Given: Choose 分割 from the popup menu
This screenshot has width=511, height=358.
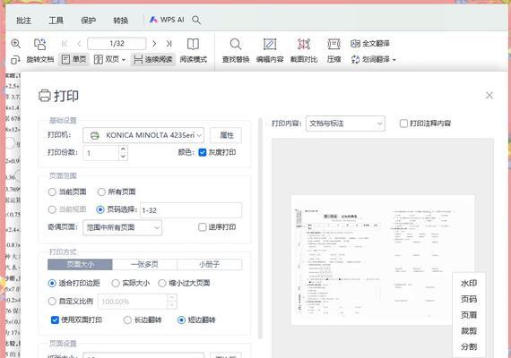Looking at the screenshot, I should (x=469, y=347).
